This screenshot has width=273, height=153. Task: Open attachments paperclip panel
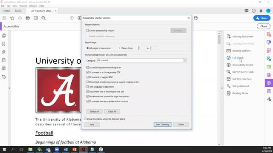coord(4,52)
